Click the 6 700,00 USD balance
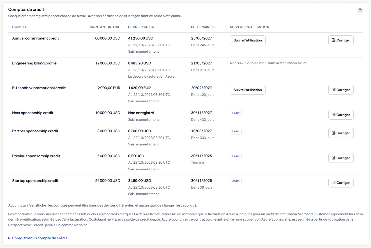This screenshot has width=371, height=248. 140,131
